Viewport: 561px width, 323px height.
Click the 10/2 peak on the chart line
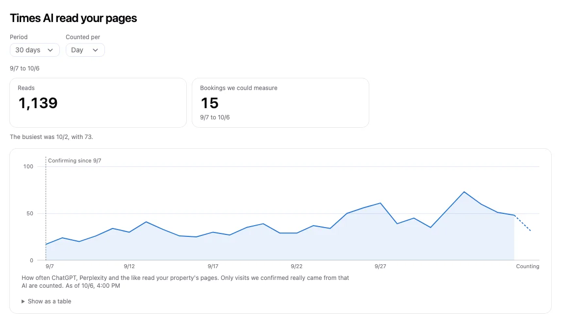point(464,192)
